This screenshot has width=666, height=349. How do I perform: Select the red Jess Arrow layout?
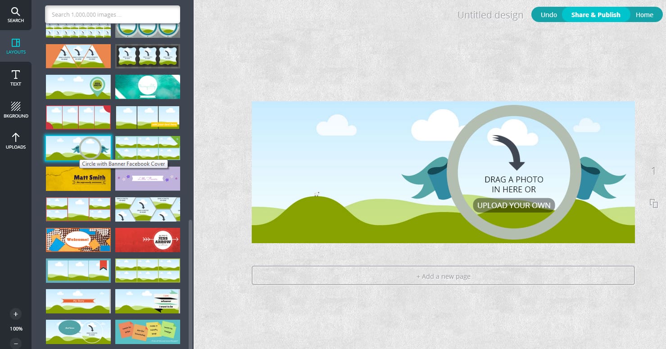tap(148, 240)
